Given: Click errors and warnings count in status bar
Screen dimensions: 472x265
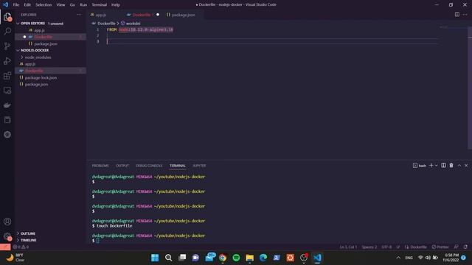Looking at the screenshot, I should coord(21,247).
